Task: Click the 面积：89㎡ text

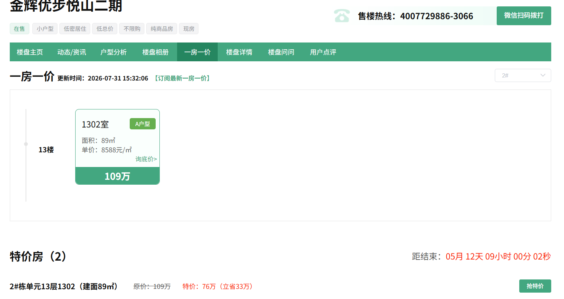Action: coord(99,141)
